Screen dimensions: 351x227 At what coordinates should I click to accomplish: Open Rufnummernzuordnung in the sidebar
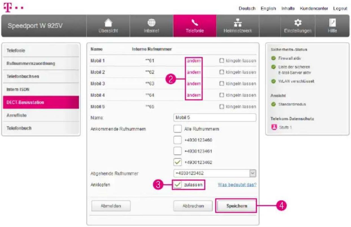(41, 64)
